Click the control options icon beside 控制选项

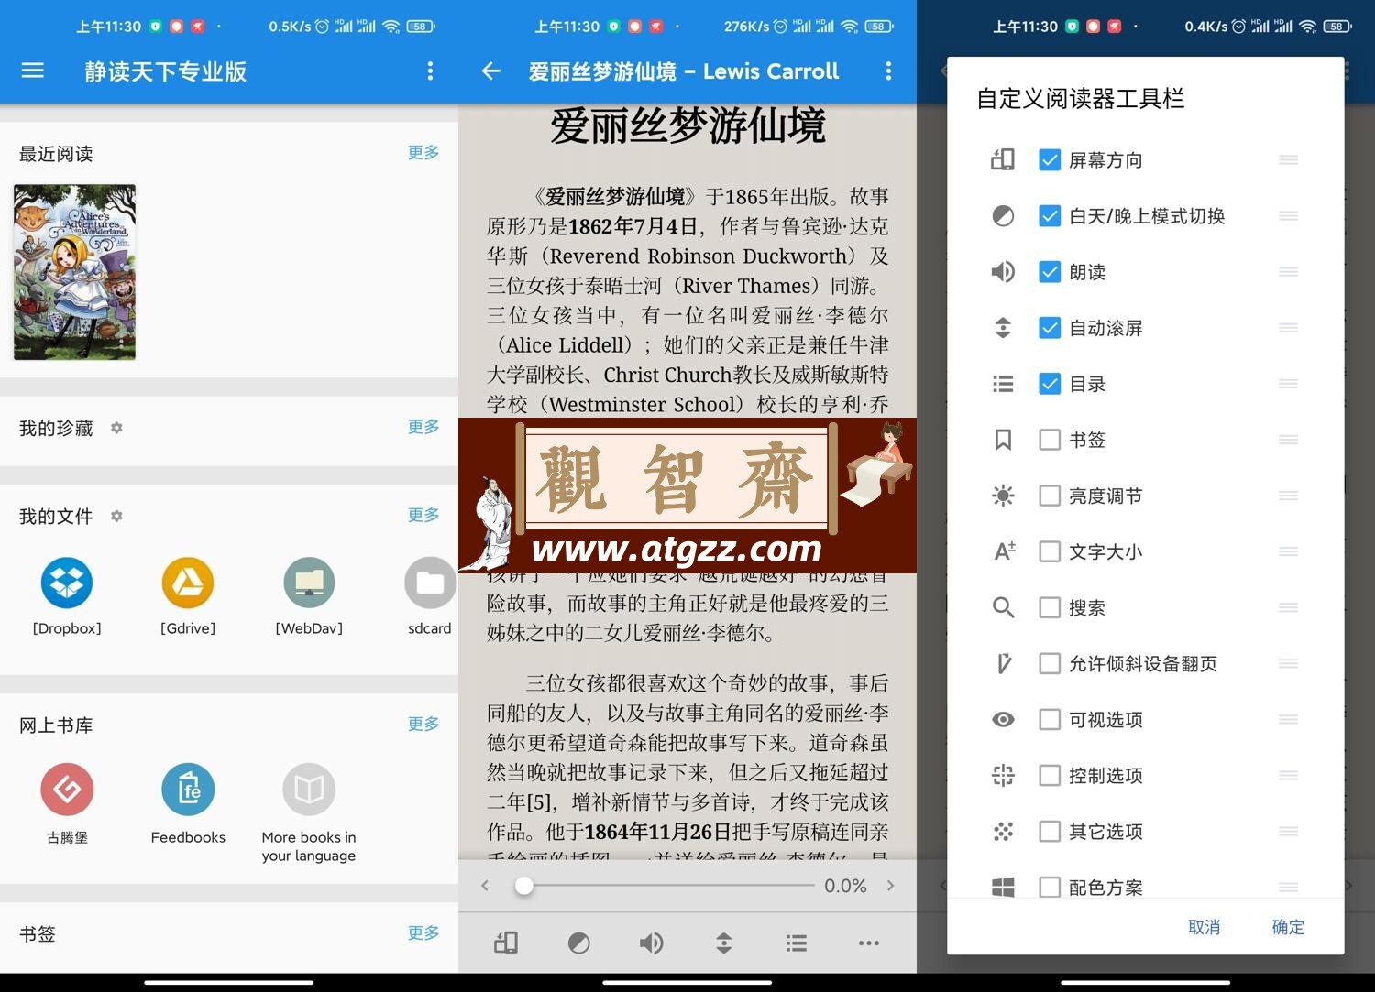click(1003, 775)
